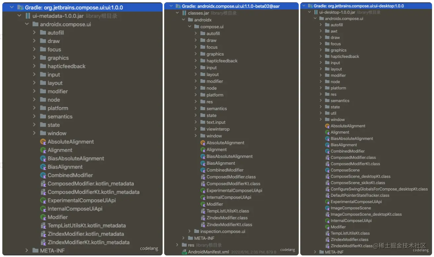Expand awt folder chevron in right panel
This screenshot has height=257, width=434.
click(321, 31)
